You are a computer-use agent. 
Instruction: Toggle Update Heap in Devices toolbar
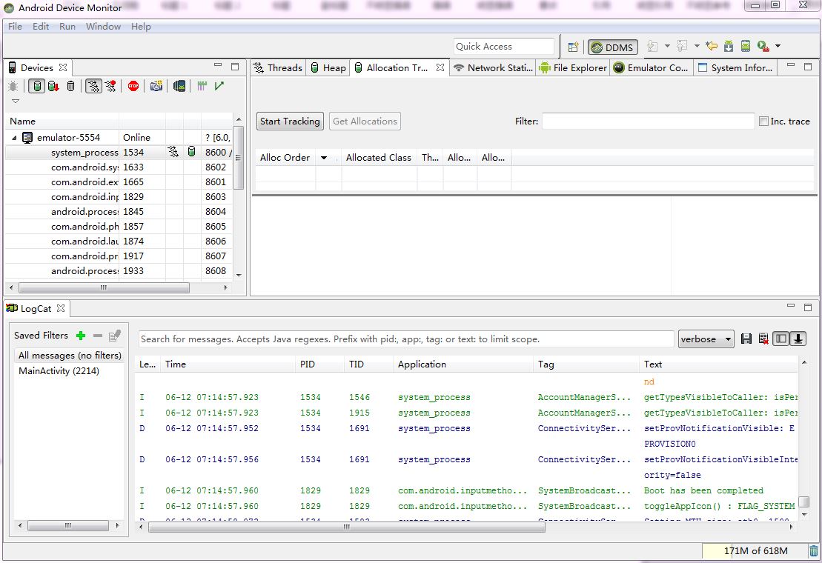click(x=36, y=86)
